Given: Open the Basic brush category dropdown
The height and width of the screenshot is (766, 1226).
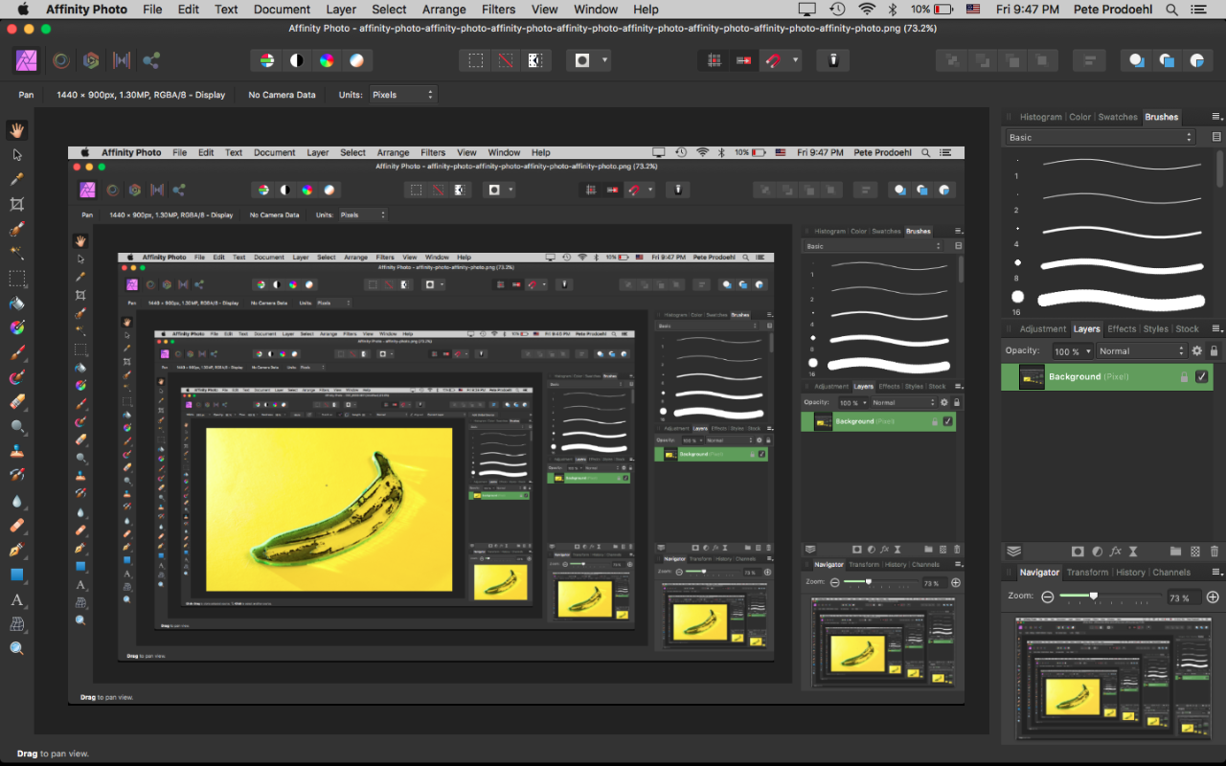Looking at the screenshot, I should click(1101, 137).
